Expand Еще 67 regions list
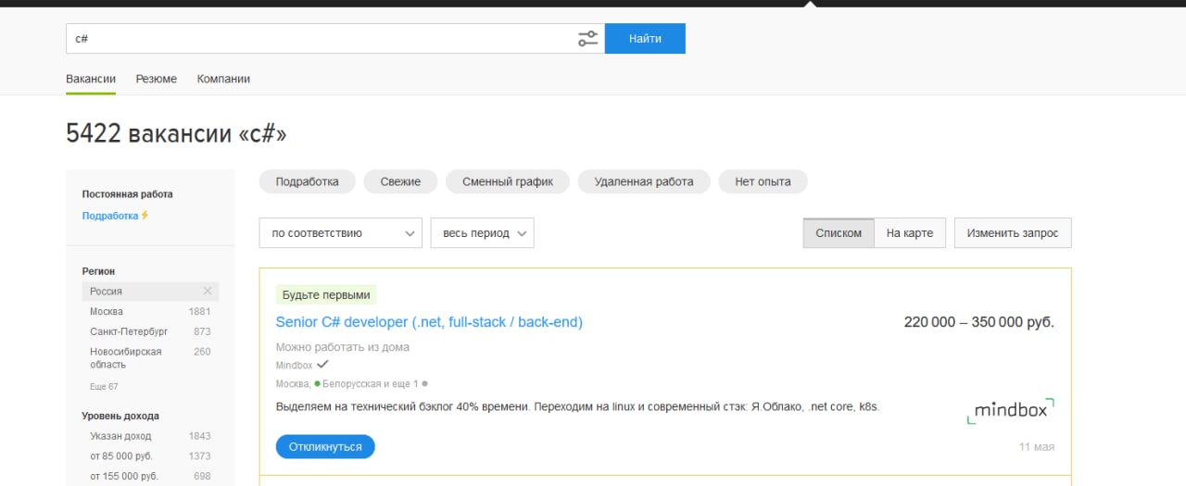 click(x=104, y=386)
